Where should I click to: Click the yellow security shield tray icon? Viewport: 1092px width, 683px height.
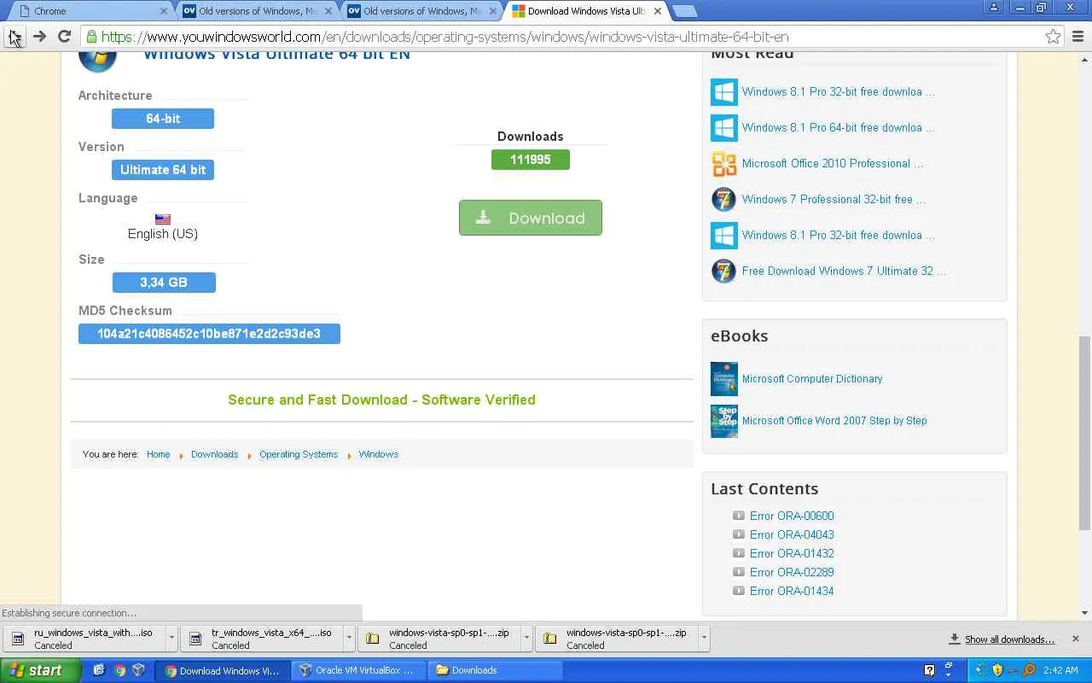click(996, 670)
